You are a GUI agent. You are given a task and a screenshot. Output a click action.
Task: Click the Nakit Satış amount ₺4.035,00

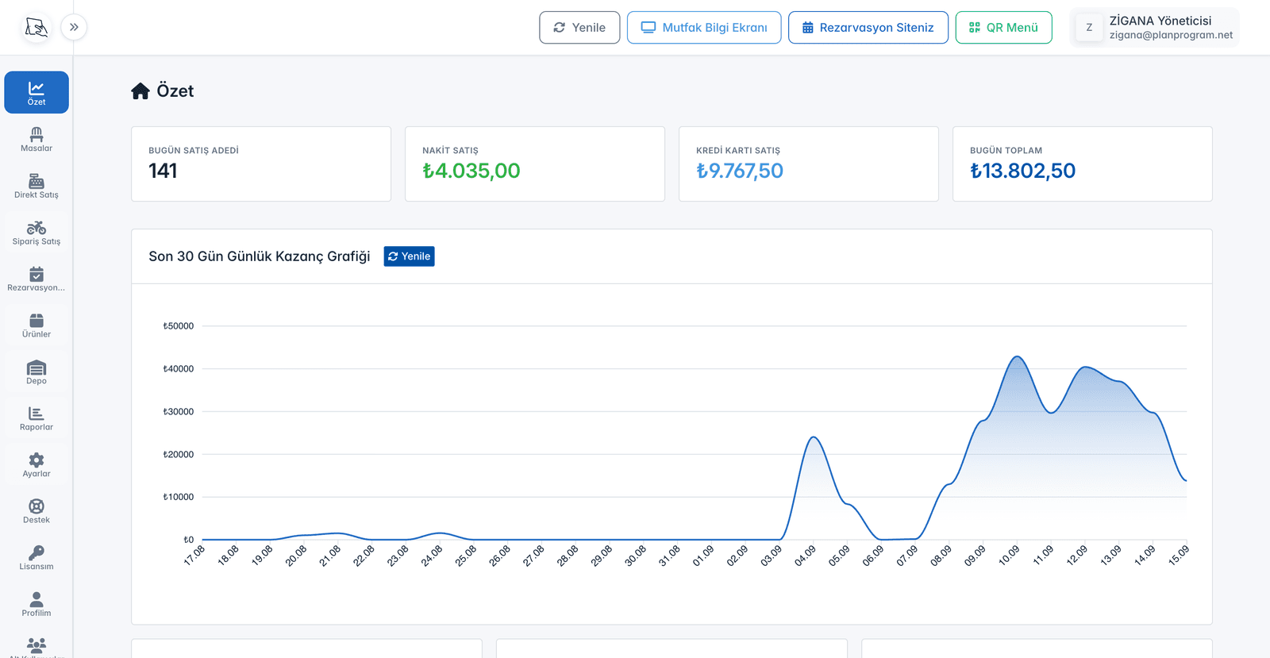(471, 171)
